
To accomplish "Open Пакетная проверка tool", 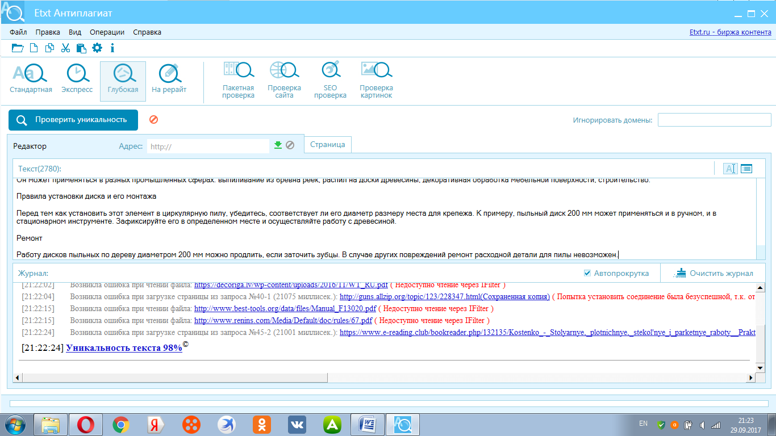I will coord(239,81).
